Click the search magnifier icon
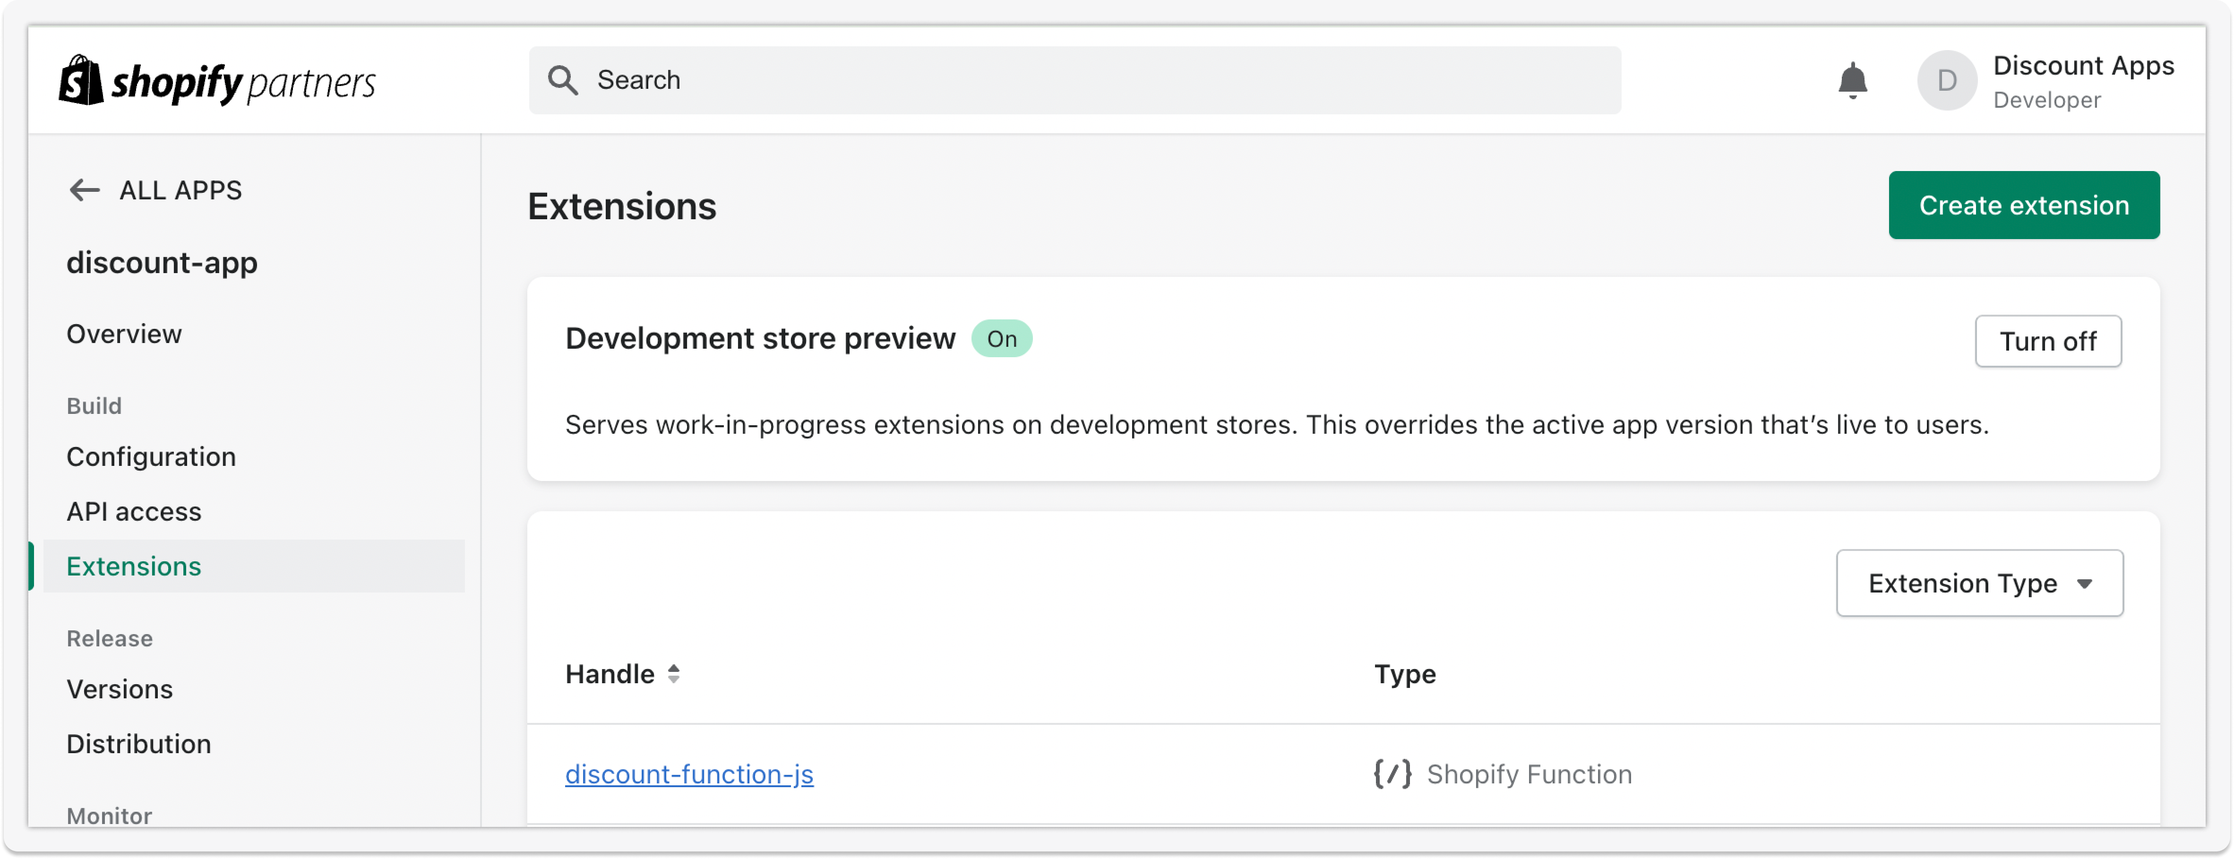Viewport: 2234px width, 859px height. click(x=563, y=80)
